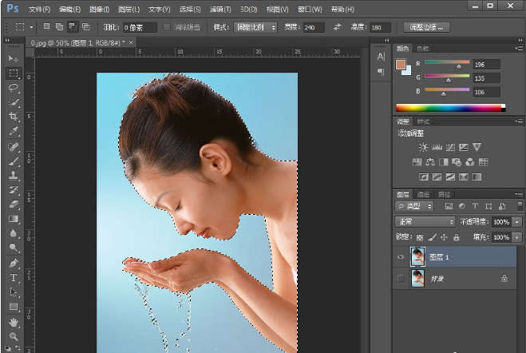This screenshot has width=526, height=353.
Task: Click the Add to selection mode icon
Action: 58,27
